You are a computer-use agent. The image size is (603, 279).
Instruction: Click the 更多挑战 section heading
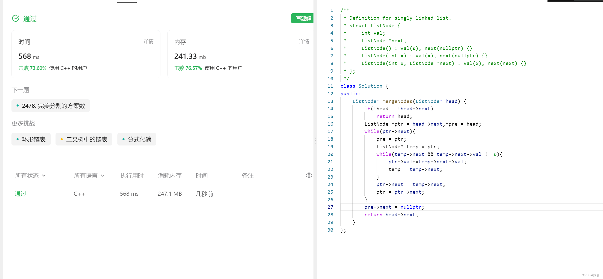coord(23,123)
